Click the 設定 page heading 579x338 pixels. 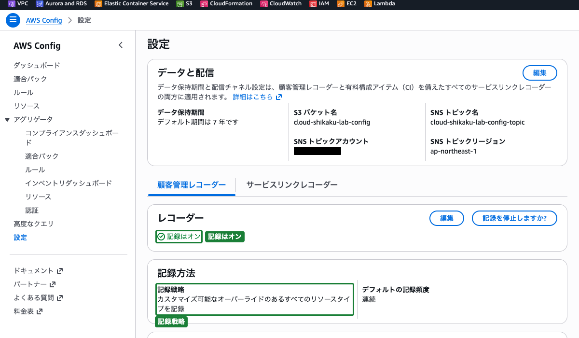pyautogui.click(x=159, y=44)
